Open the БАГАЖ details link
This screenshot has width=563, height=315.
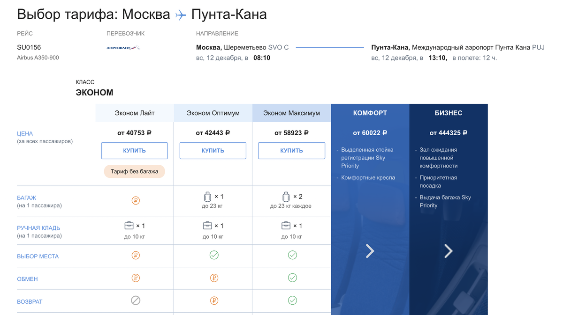click(27, 198)
